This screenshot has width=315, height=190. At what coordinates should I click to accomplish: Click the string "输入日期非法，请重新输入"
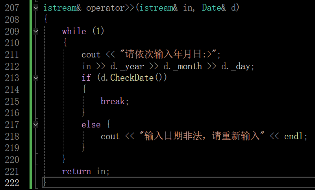[x=202, y=136]
